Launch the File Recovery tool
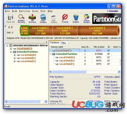This screenshot has height=114, width=127. [32, 18]
